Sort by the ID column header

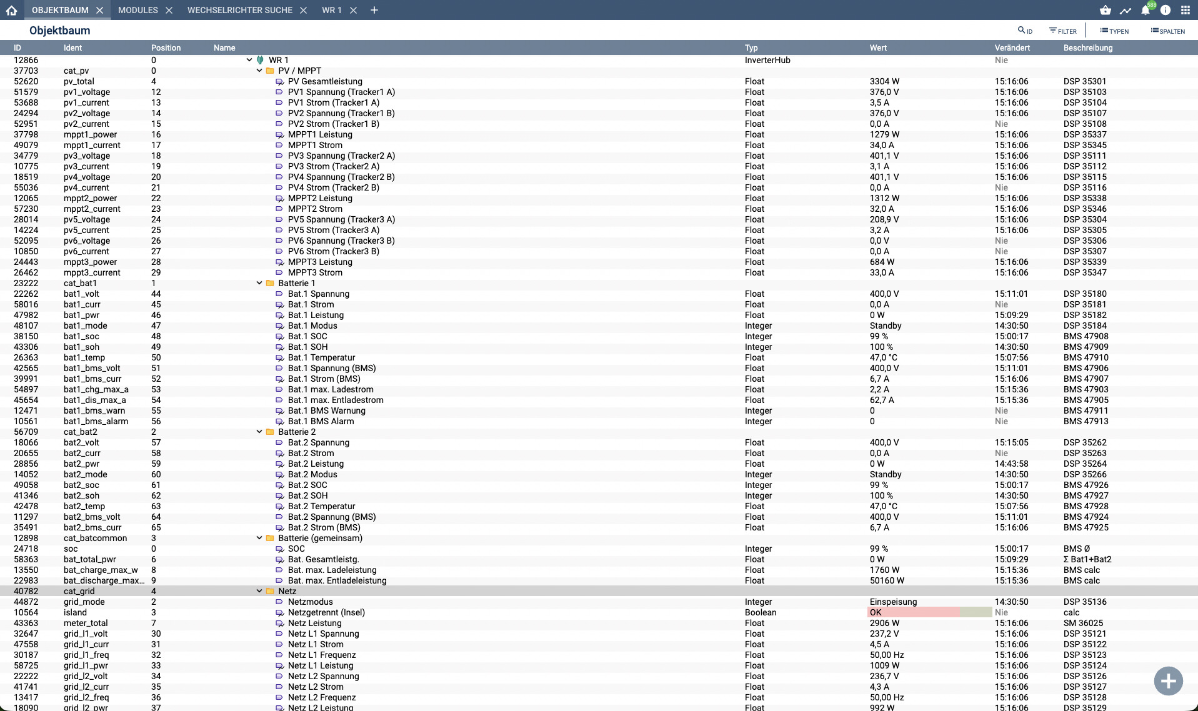(x=17, y=47)
